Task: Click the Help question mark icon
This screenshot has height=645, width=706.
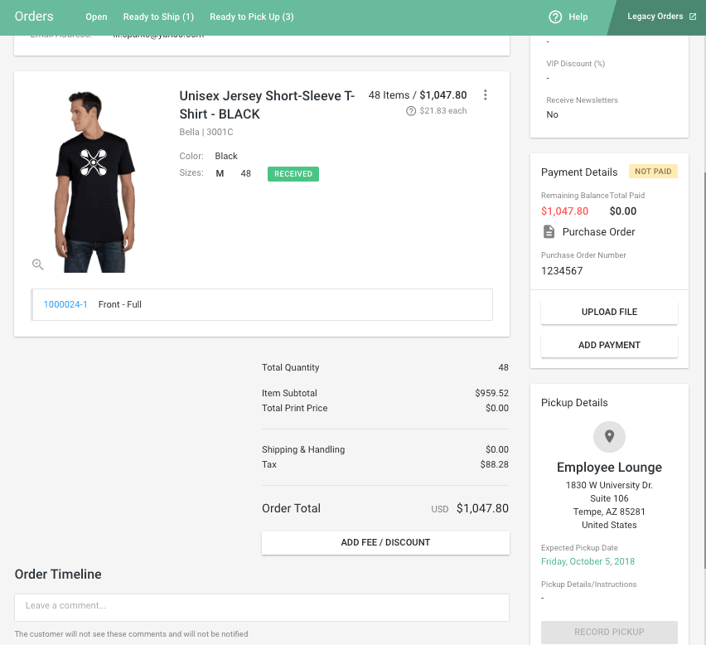Action: coord(555,17)
